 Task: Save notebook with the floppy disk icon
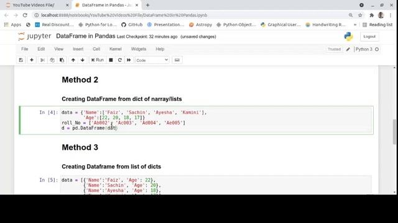tap(21, 60)
